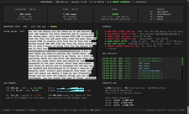This screenshot has width=189, height=114.
Task: Click red arrow icon of BURN FIRED signal
Action: click(x=106, y=36)
